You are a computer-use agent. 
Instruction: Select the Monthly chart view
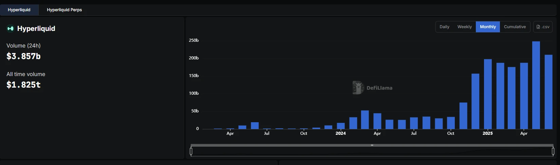[x=488, y=27]
